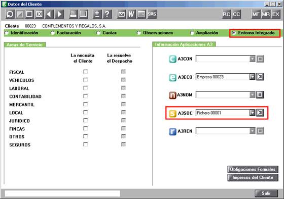Select the Facturación section
Viewport: 284px width, 199px height.
pyautogui.click(x=66, y=33)
